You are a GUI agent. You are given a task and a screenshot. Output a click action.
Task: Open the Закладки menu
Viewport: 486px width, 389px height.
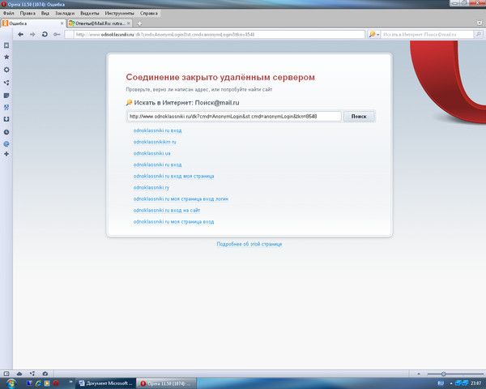tap(65, 13)
